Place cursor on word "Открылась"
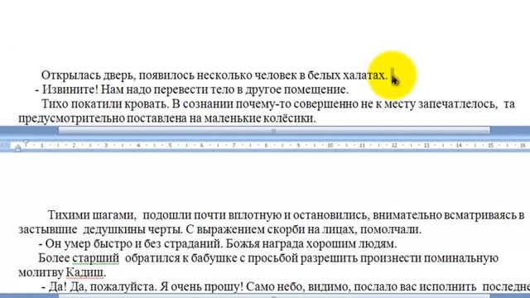Screen dimensions: 530x298 pos(70,75)
